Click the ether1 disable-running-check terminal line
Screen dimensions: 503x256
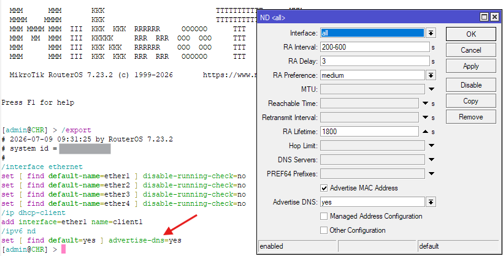pyautogui.click(x=123, y=176)
